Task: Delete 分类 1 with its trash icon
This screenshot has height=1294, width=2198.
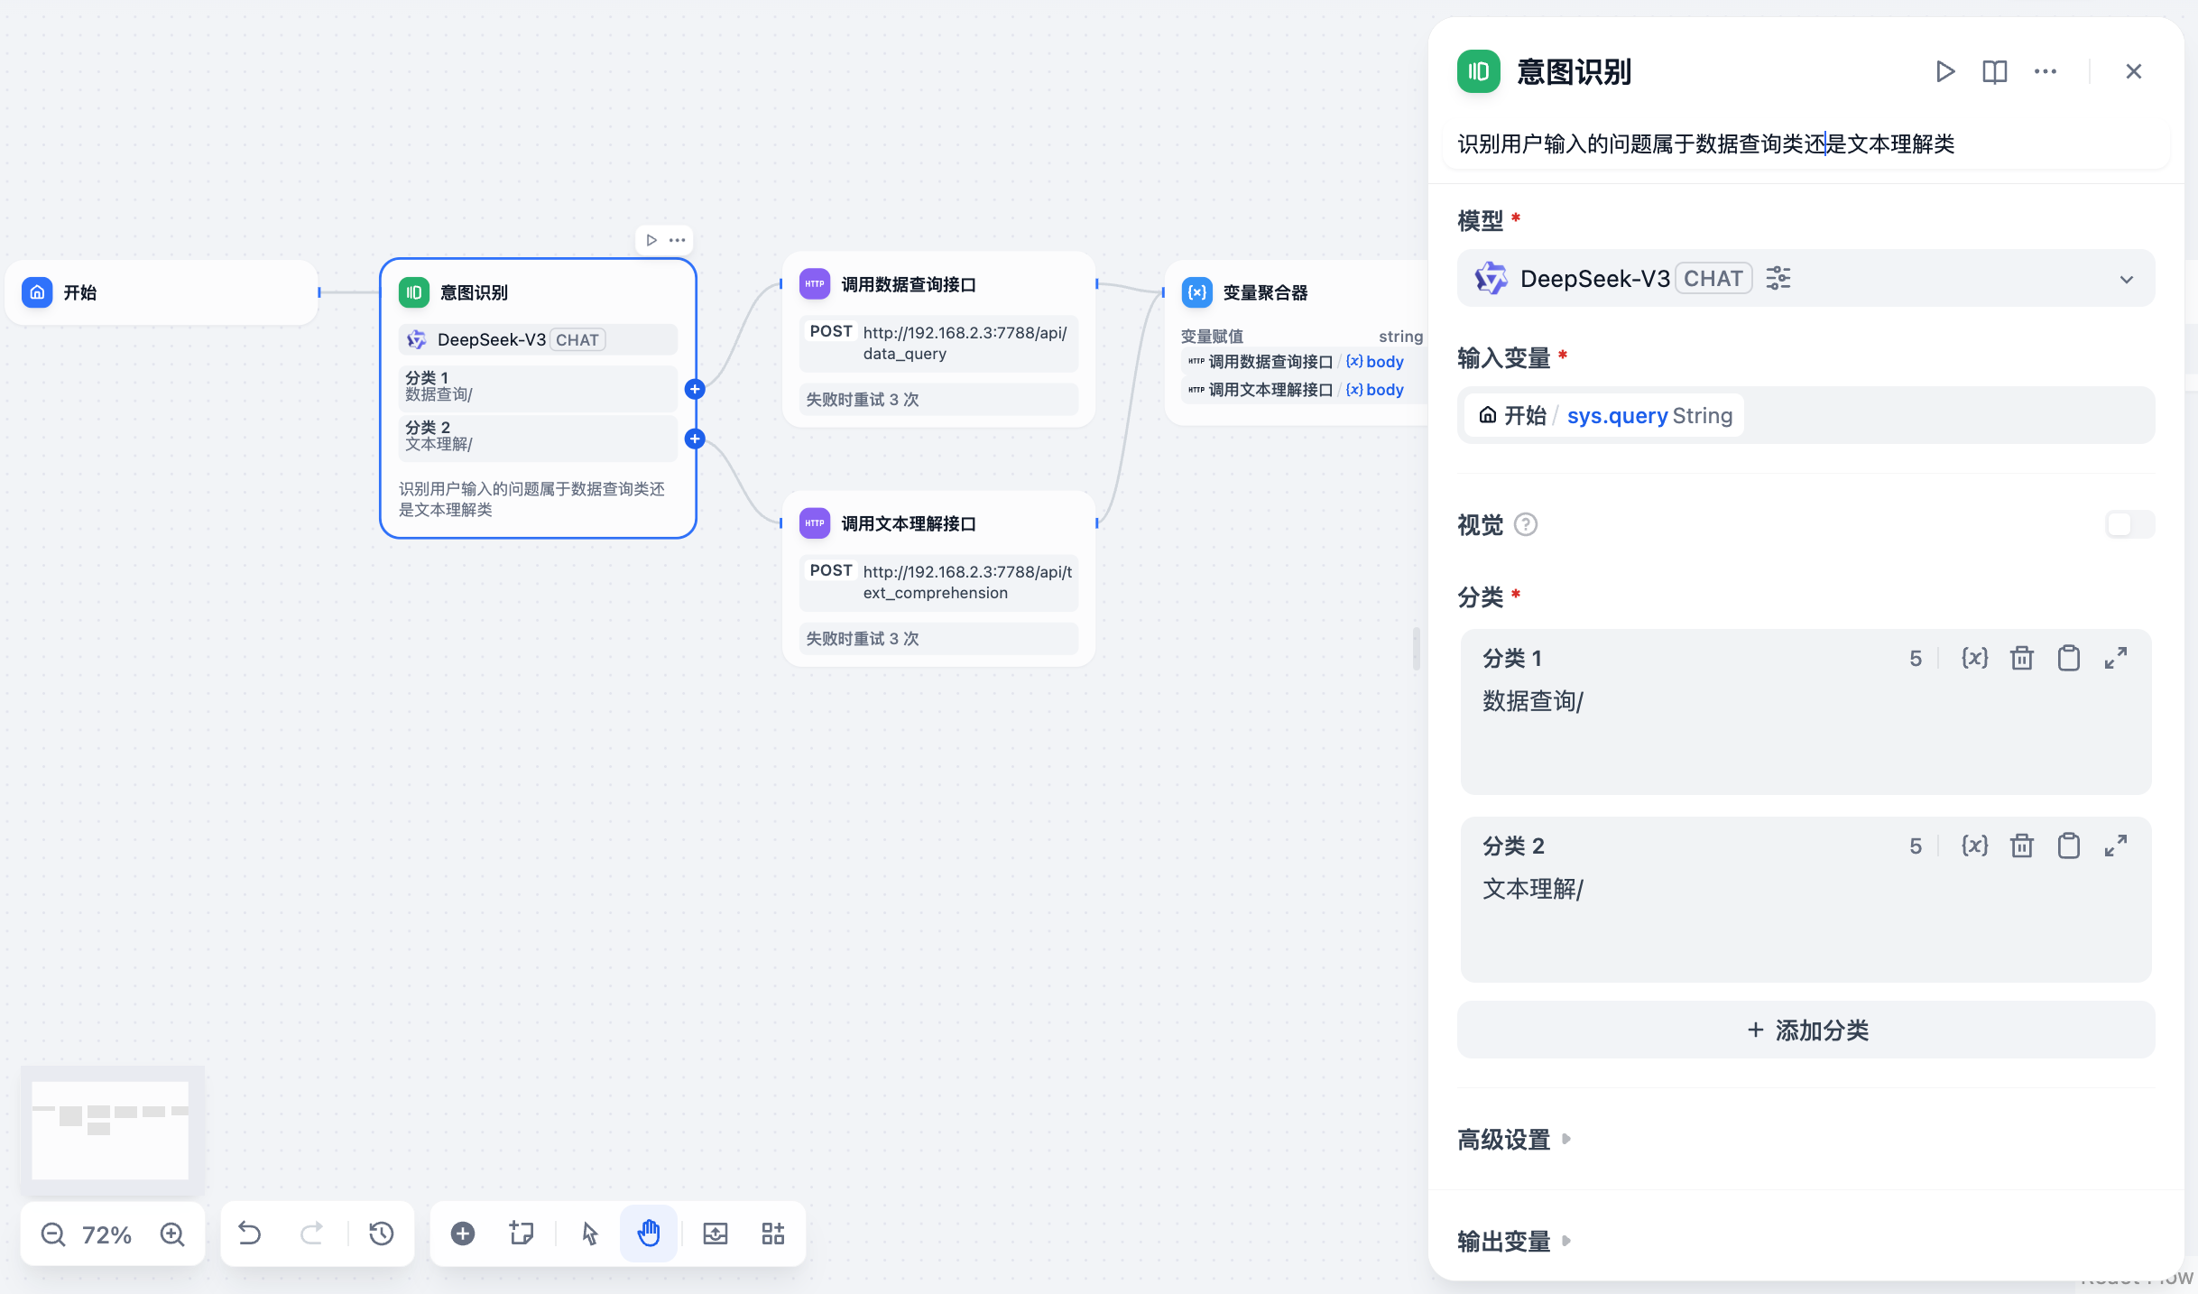Action: coord(2021,659)
